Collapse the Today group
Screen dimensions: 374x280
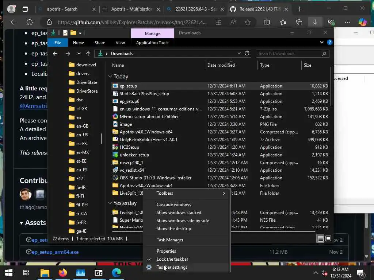pyautogui.click(x=110, y=77)
